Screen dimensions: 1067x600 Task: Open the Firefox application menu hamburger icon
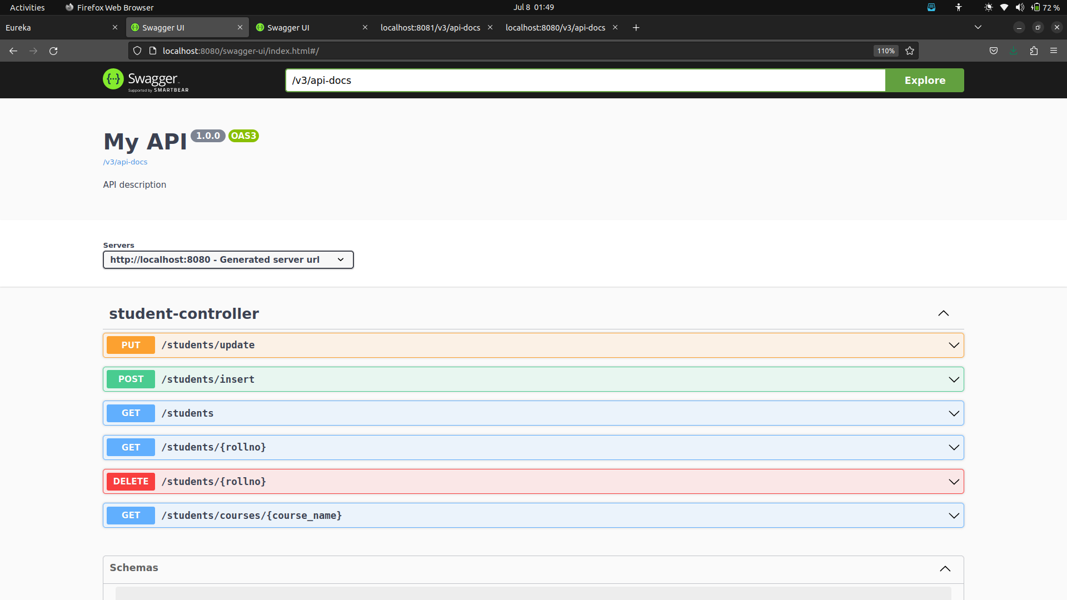(1054, 51)
